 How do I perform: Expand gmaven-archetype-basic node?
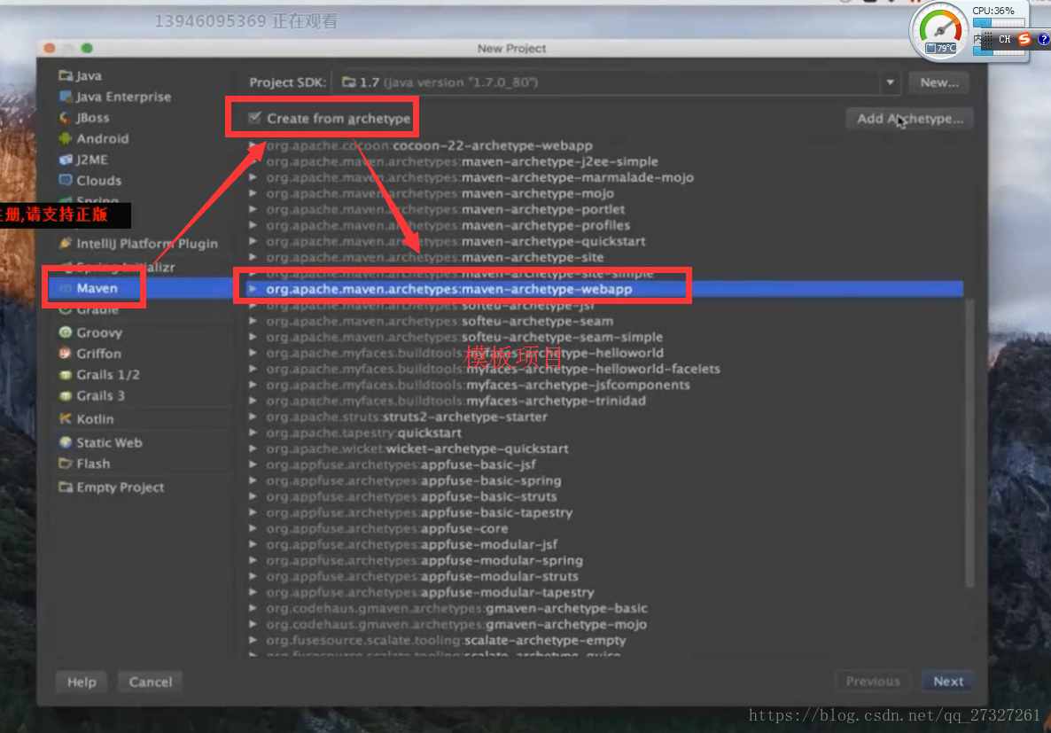tap(253, 608)
